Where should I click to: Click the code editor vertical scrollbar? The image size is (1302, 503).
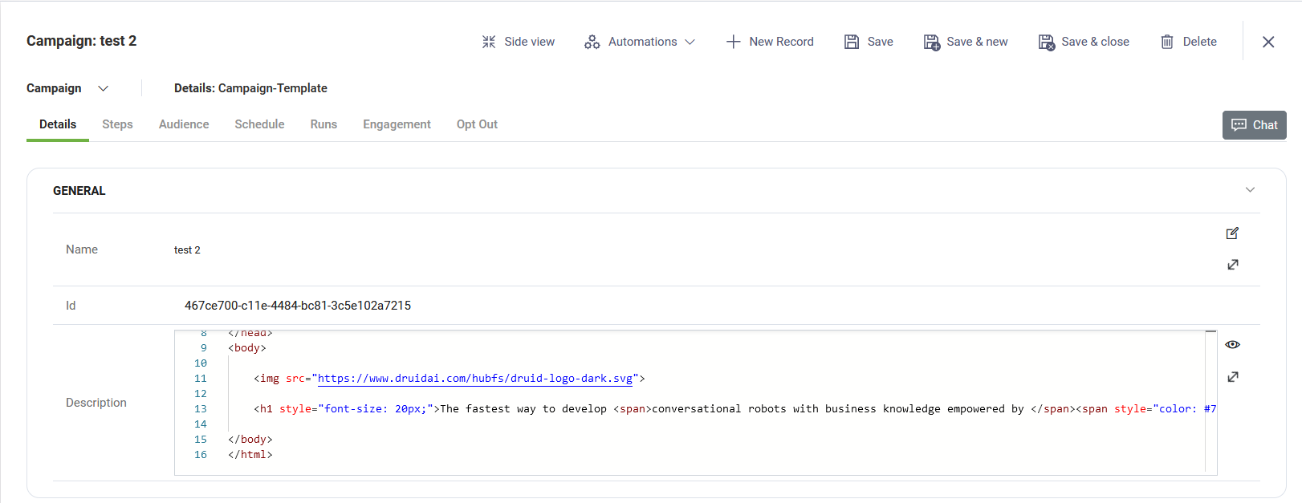[1210, 401]
